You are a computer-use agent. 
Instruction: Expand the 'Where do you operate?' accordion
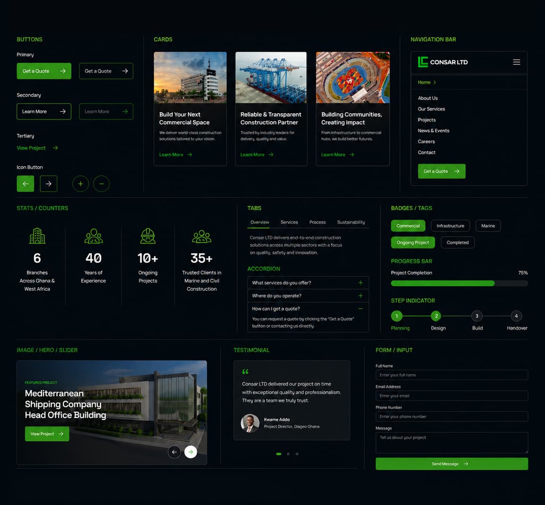pos(308,295)
